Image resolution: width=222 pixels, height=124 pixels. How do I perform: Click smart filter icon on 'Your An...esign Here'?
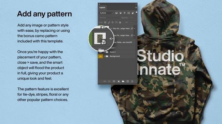[132, 28]
